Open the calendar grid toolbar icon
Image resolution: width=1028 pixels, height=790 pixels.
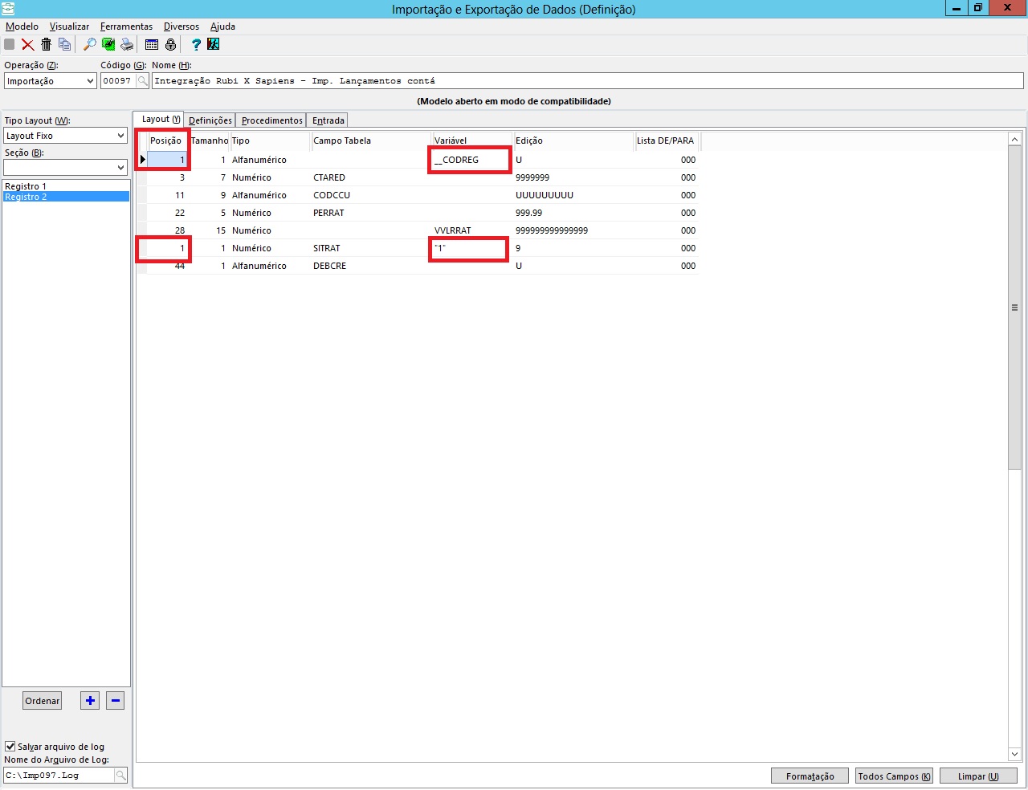coord(152,45)
